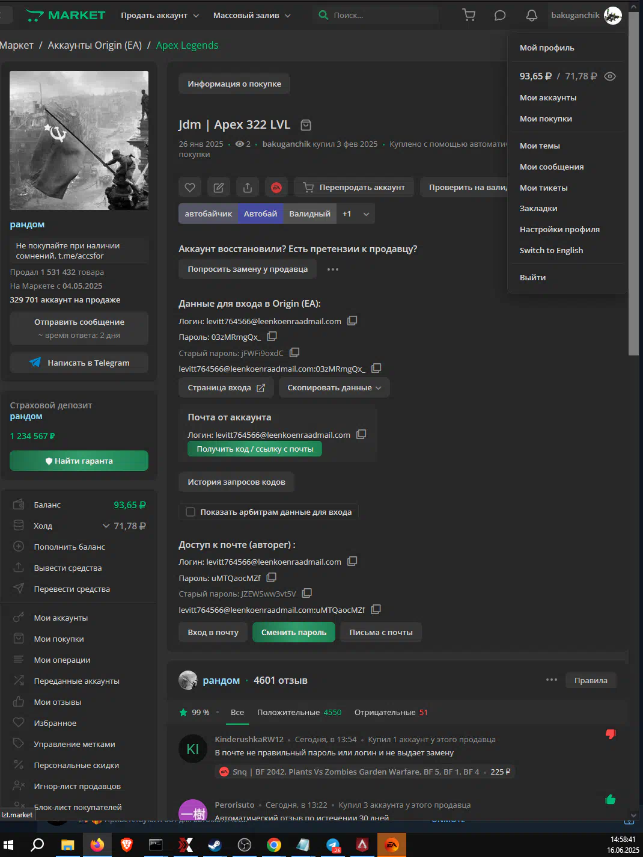Expand the Холд balance chevron
This screenshot has width=643, height=857.
click(106, 526)
